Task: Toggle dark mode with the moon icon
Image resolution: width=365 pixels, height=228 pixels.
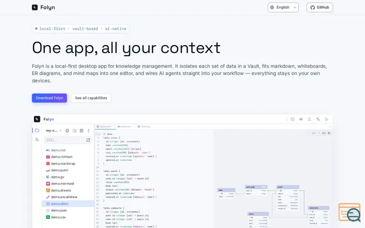Action: [x=326, y=119]
